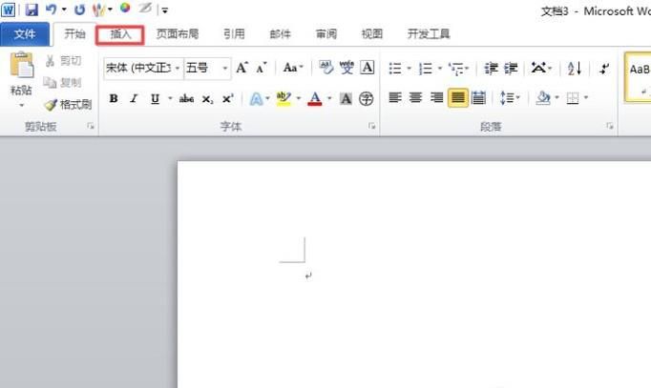Click the Text Effects glowing A icon
The width and height of the screenshot is (651, 388).
point(256,98)
